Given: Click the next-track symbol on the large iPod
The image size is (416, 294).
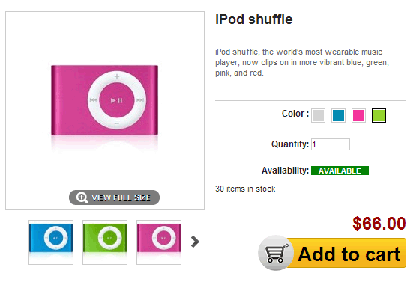Looking at the screenshot, I should click(x=140, y=100).
